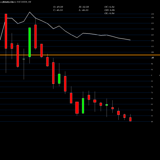Click the 76 price axis label
Viewport: 160px width, 160px height.
click(x=152, y=87)
